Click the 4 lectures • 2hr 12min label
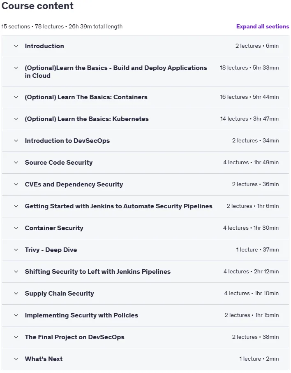This screenshot has height=373, width=291. pos(251,271)
